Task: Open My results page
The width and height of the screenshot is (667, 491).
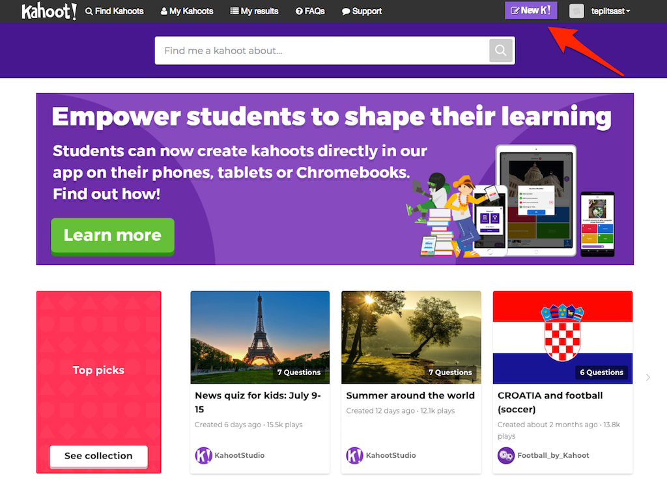Action: (x=254, y=11)
